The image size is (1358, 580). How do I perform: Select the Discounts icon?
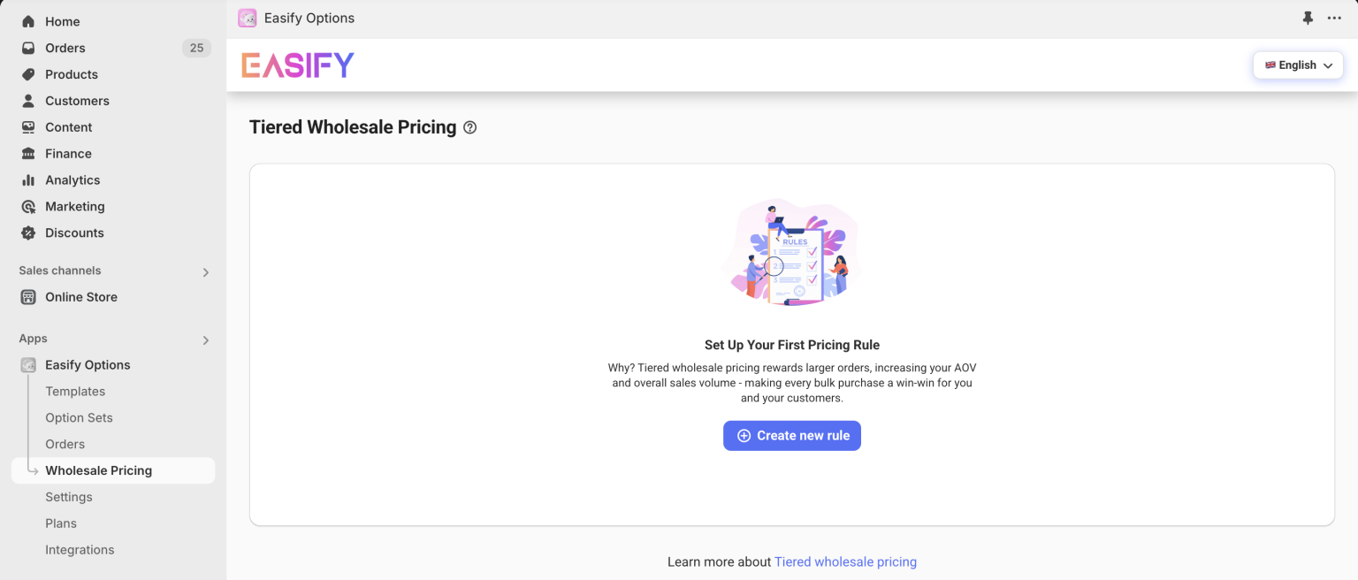coord(27,233)
